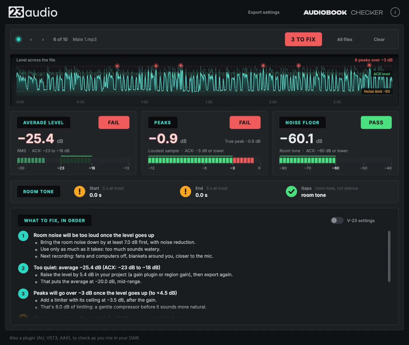
Task: Select the 3 TO FIX filter
Action: point(303,39)
